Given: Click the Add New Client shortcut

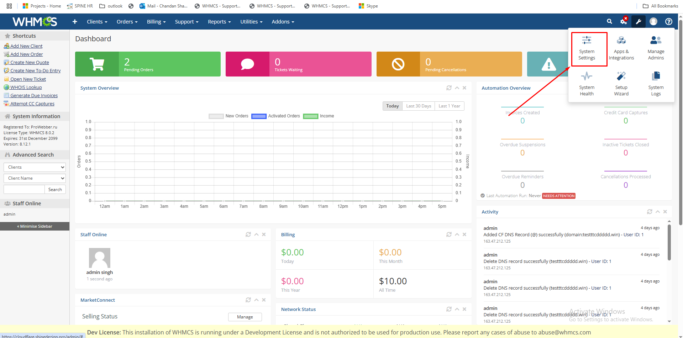Looking at the screenshot, I should pyautogui.click(x=26, y=46).
